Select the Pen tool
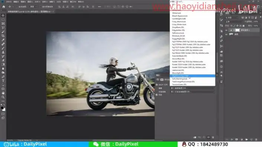The image size is (262, 147). (3, 77)
